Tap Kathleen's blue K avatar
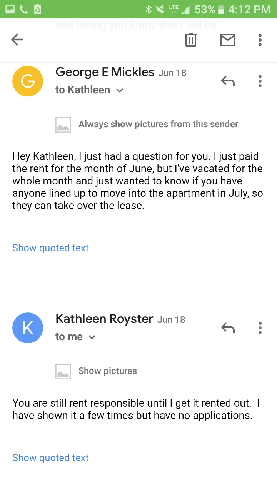Screen dimensions: 277x492 28,328
